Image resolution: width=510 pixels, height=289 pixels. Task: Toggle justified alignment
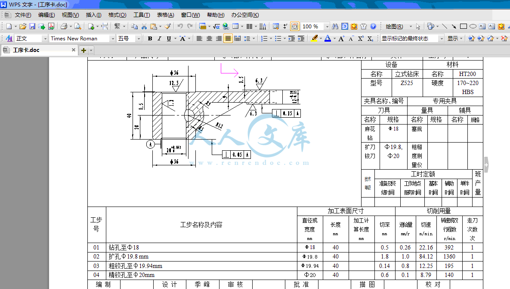point(228,38)
